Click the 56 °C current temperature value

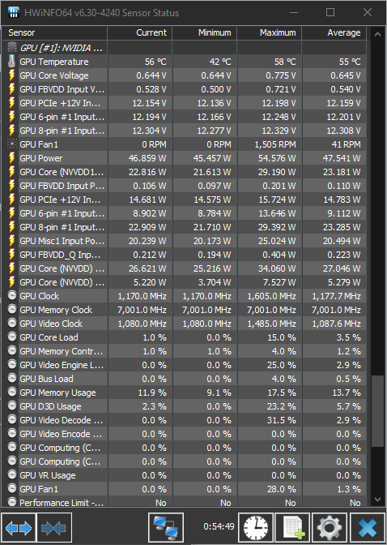point(155,62)
